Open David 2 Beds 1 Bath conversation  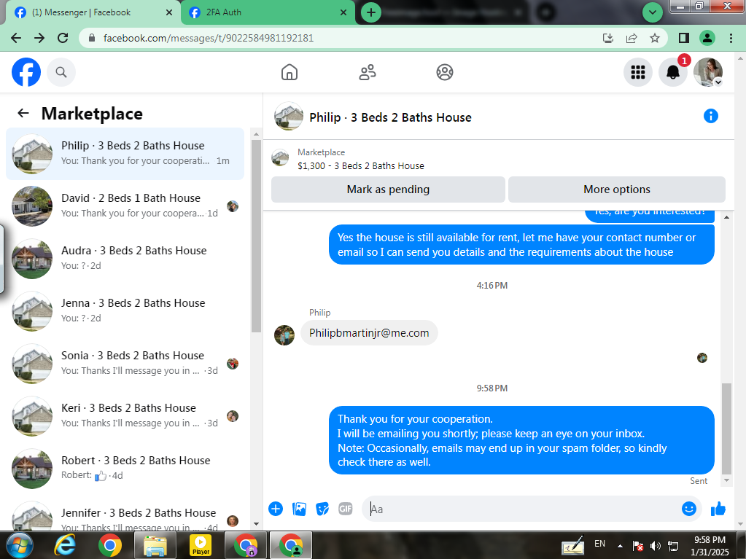coord(125,206)
